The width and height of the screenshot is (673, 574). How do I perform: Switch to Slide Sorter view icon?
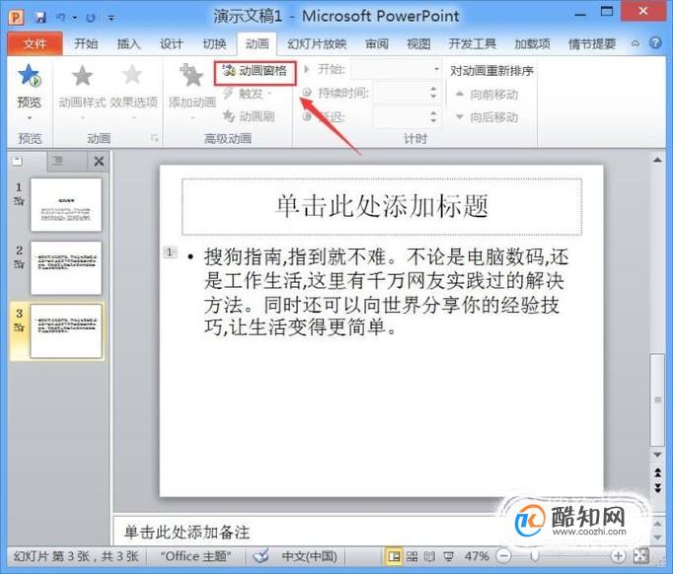point(411,556)
